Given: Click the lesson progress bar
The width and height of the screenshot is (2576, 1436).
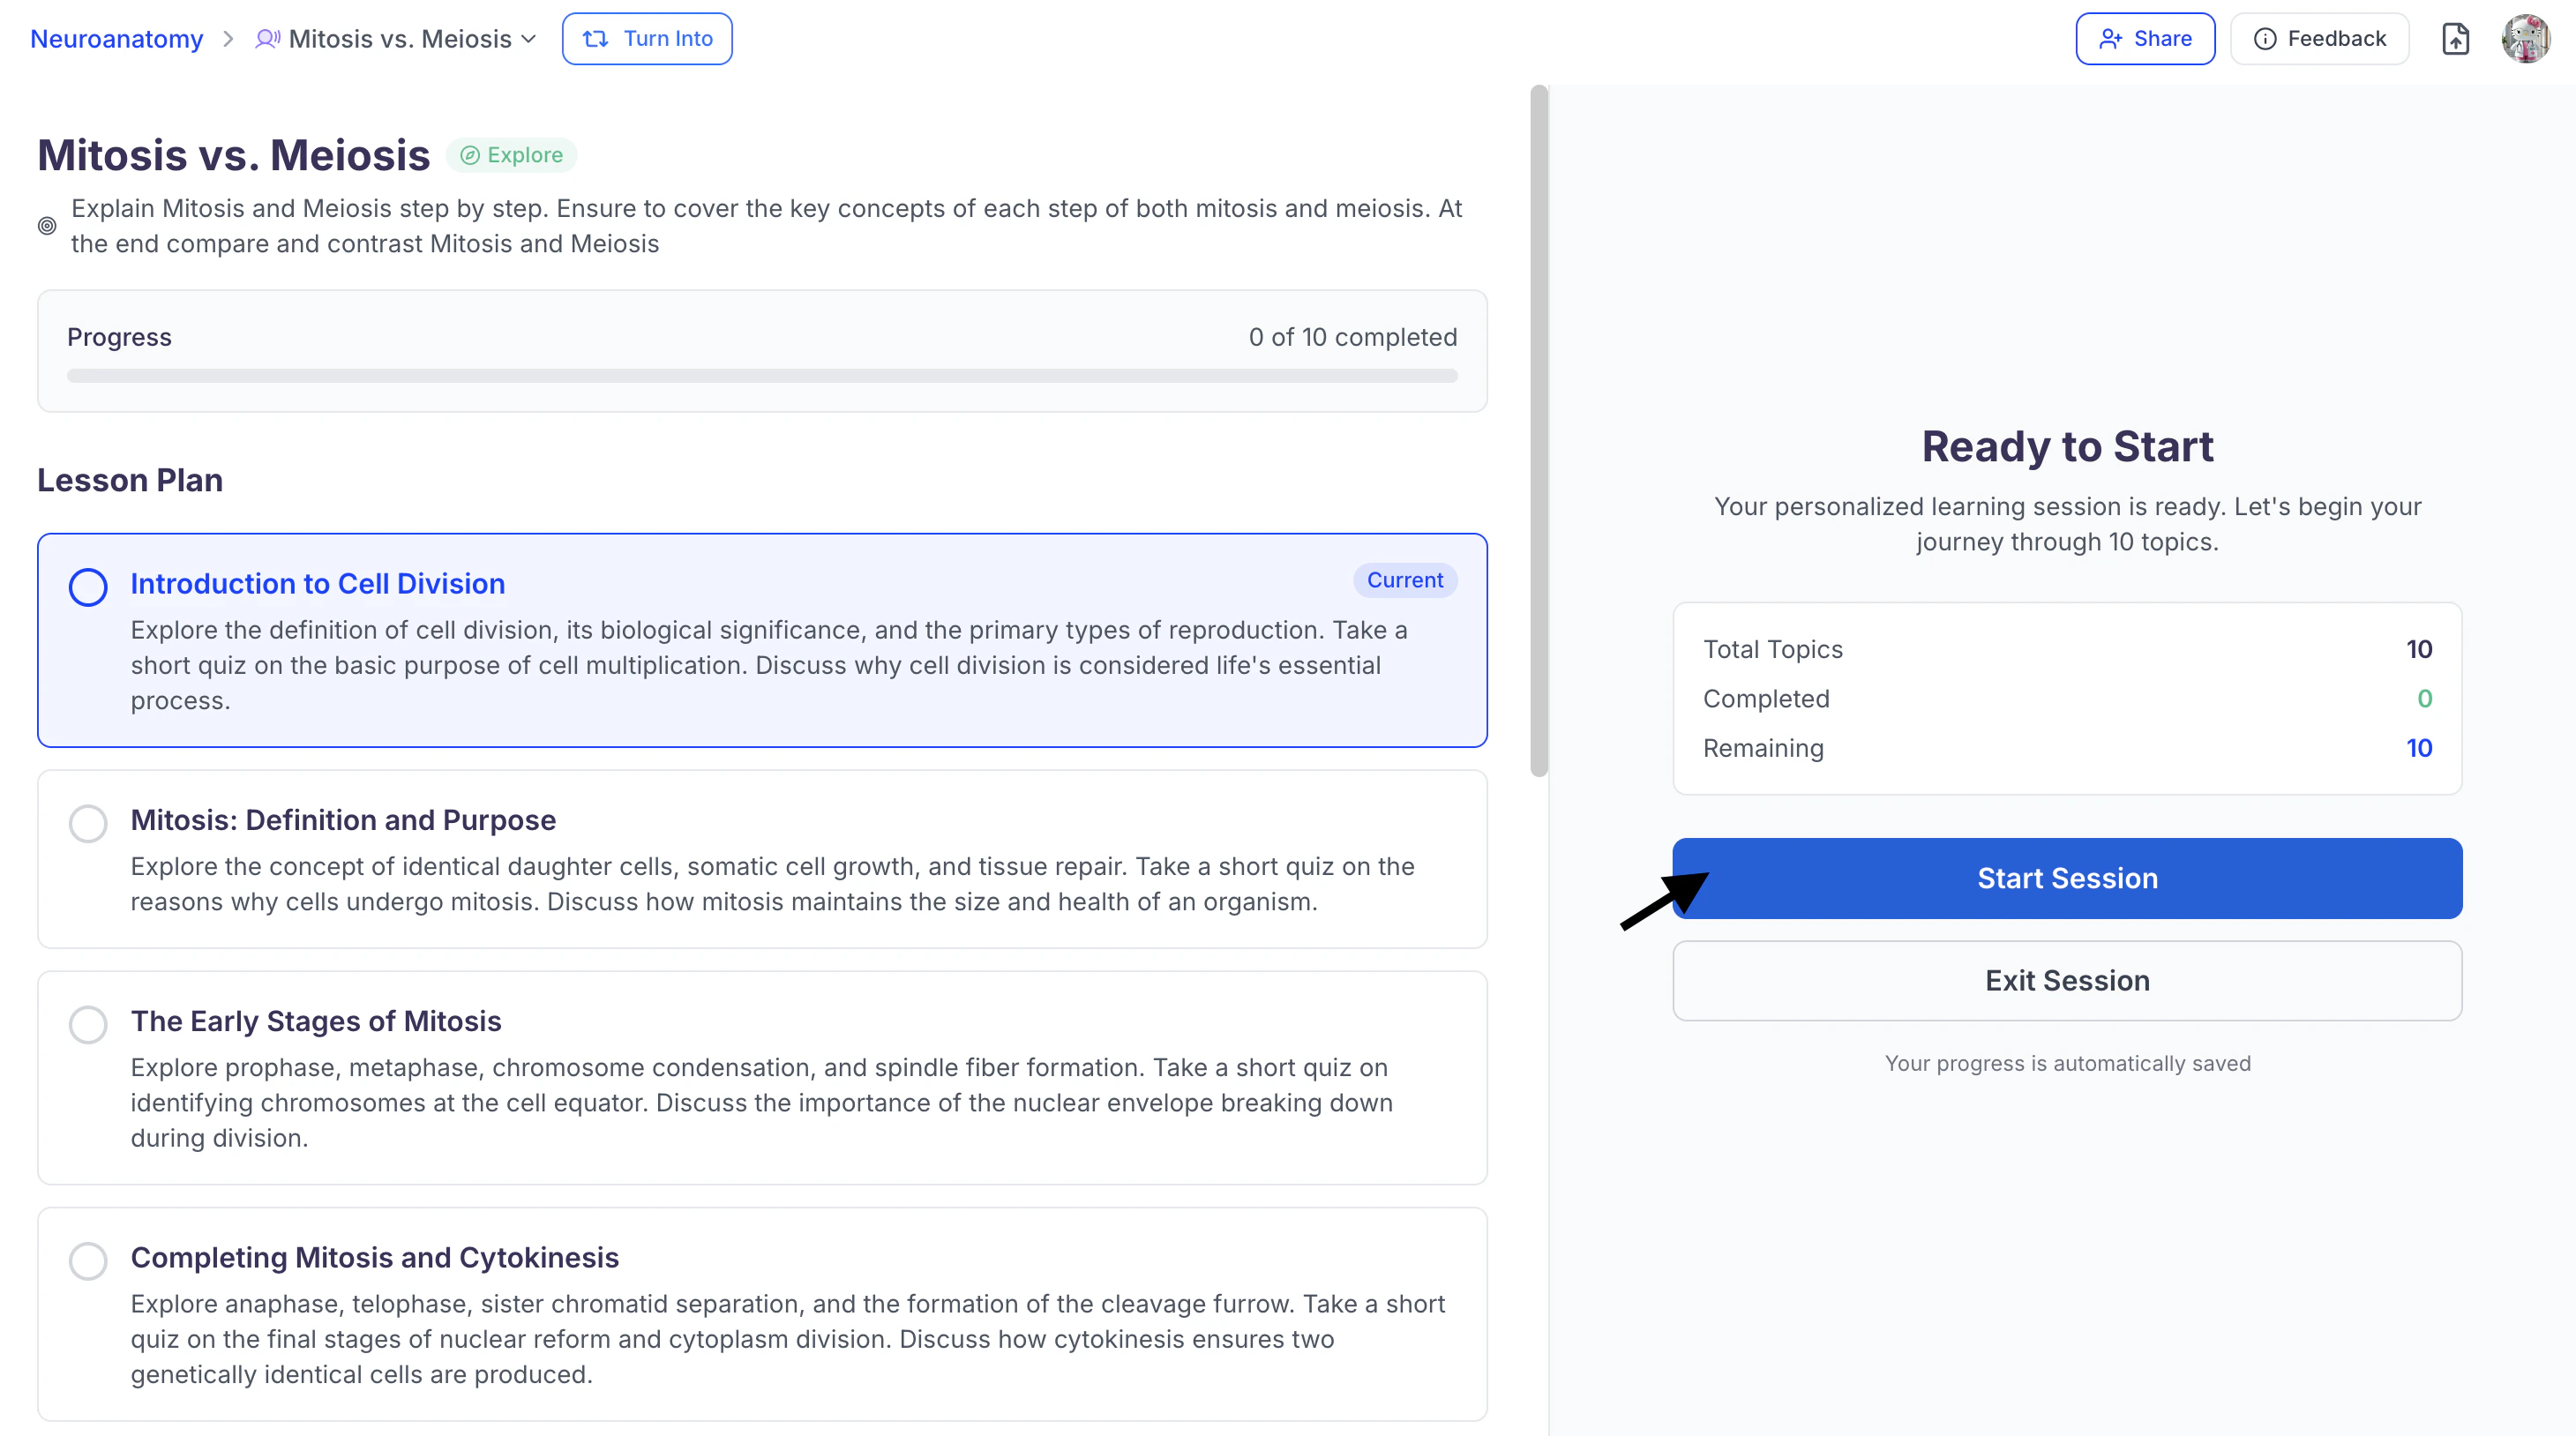Looking at the screenshot, I should 762,376.
